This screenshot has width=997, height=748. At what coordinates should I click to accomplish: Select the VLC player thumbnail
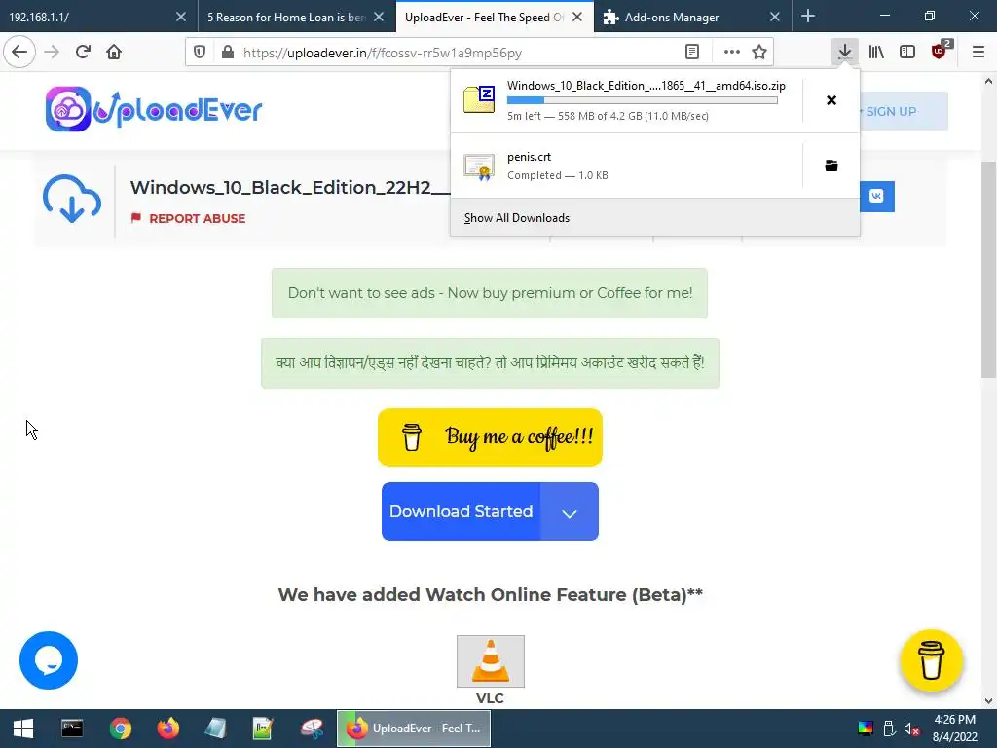click(x=491, y=661)
